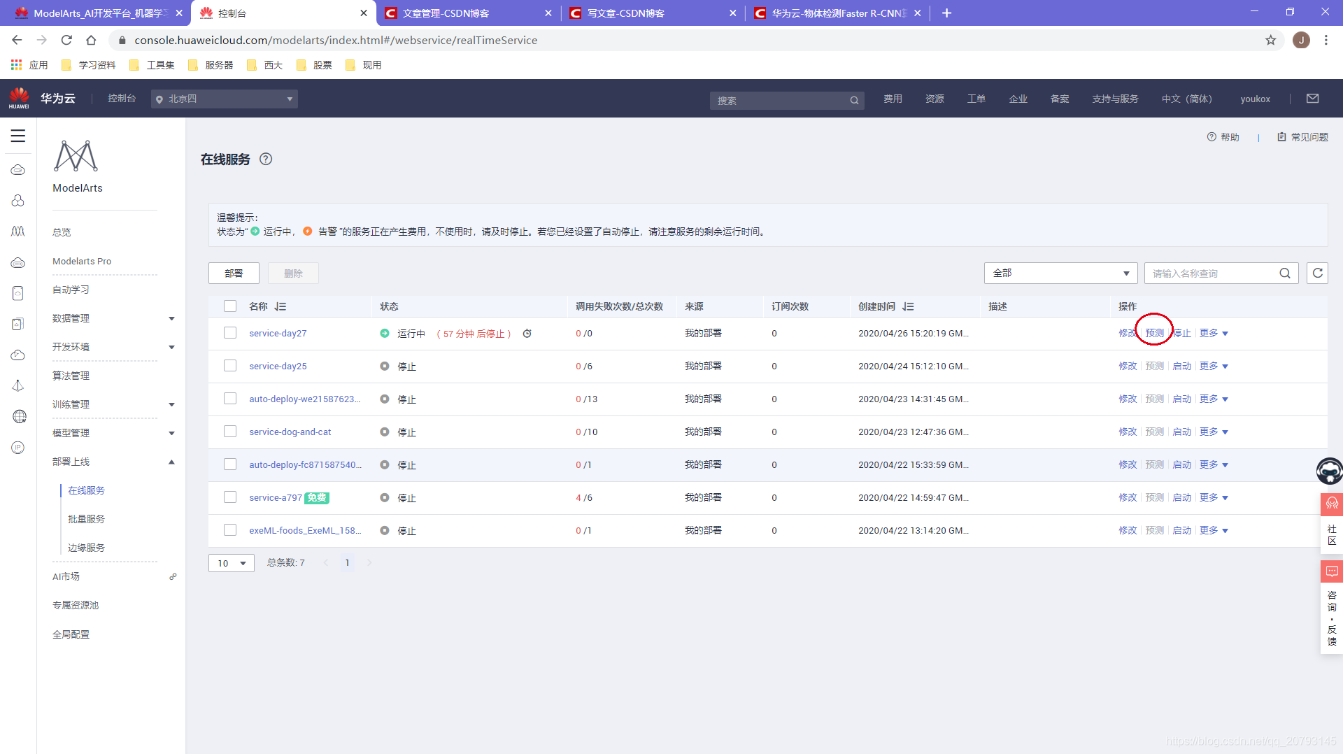Click the Chrome profile avatar J
Viewport: 1343px width, 754px height.
point(1301,40)
